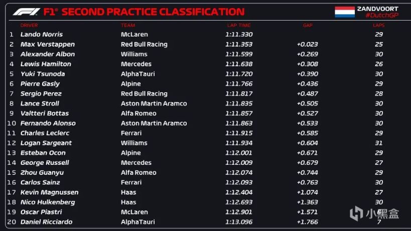The width and height of the screenshot is (411, 231).
Task: Open Max Verstappen's row
Action: (x=45, y=44)
